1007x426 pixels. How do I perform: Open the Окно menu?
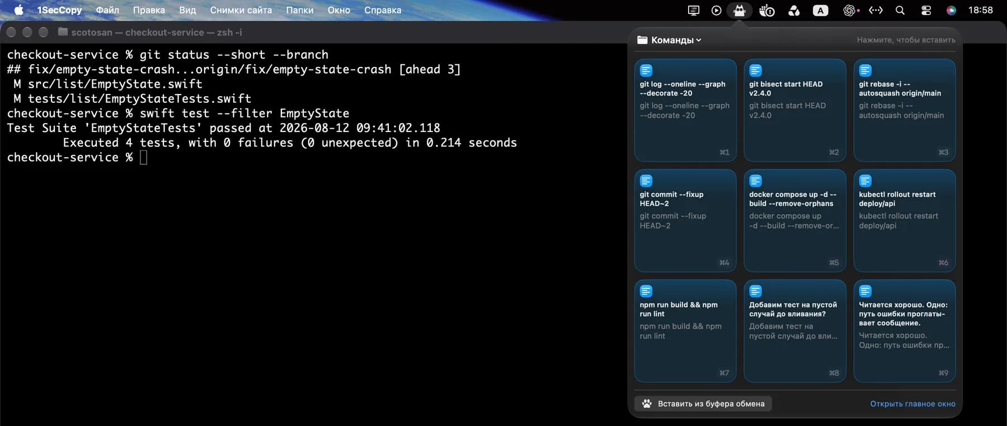click(339, 10)
